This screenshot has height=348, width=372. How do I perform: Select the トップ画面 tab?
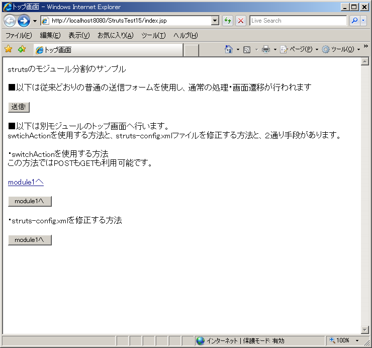[x=109, y=50]
